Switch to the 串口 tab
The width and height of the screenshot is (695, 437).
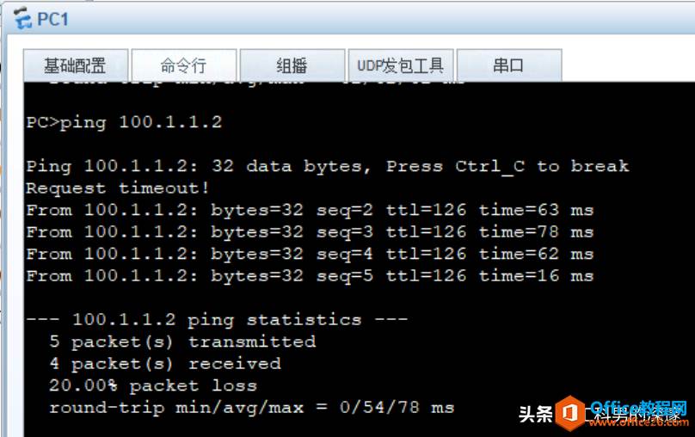(x=509, y=65)
